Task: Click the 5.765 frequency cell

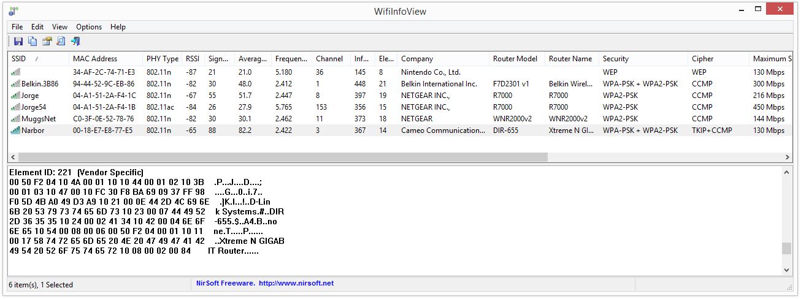Action: (x=284, y=107)
